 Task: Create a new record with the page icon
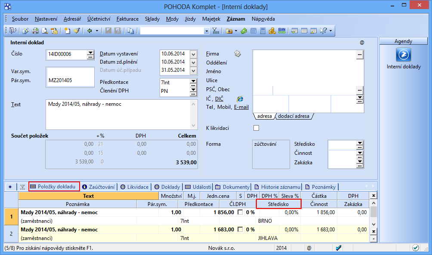click(x=67, y=31)
